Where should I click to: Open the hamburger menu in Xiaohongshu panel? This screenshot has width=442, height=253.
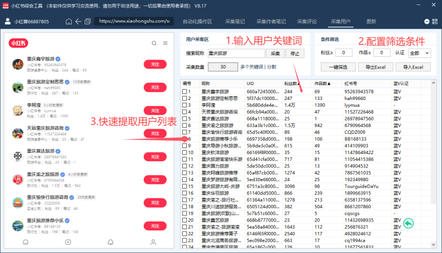click(x=165, y=43)
